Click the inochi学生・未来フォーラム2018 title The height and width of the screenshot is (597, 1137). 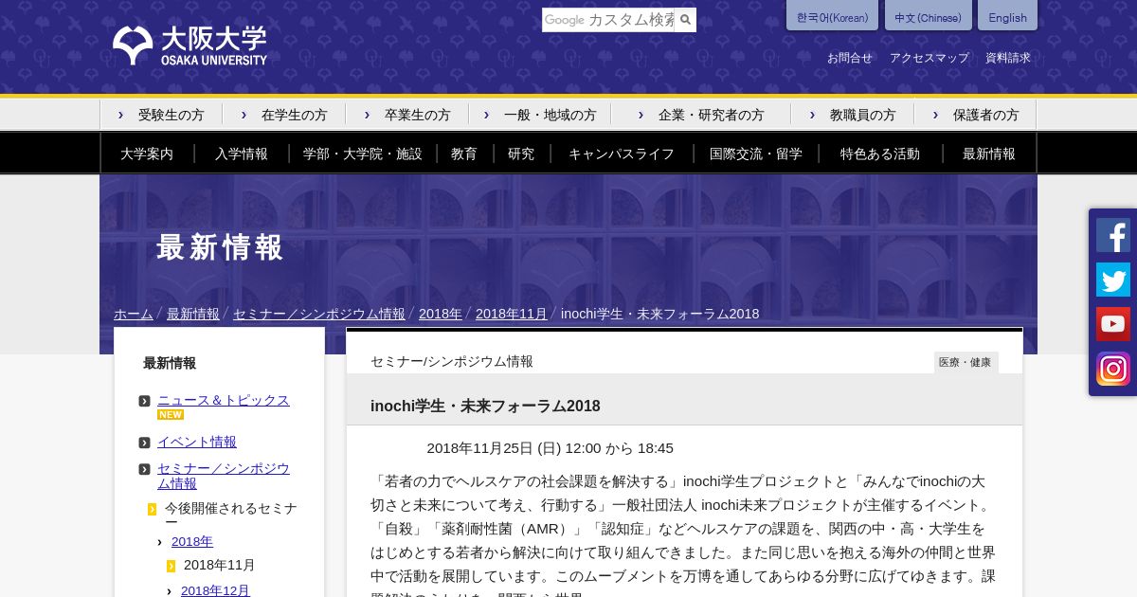click(485, 406)
